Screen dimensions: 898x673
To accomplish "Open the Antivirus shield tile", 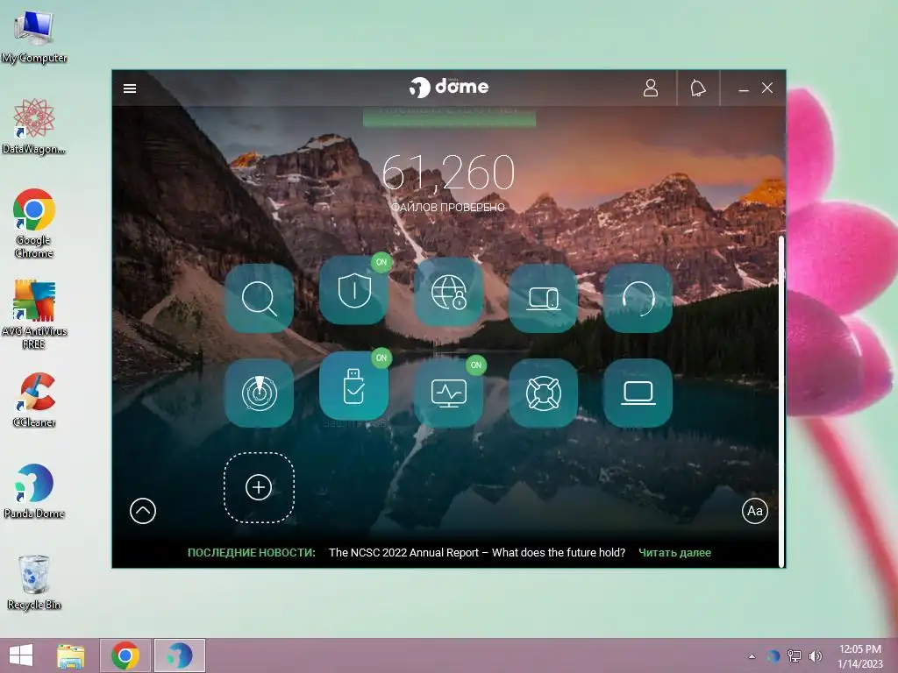I will (354, 291).
